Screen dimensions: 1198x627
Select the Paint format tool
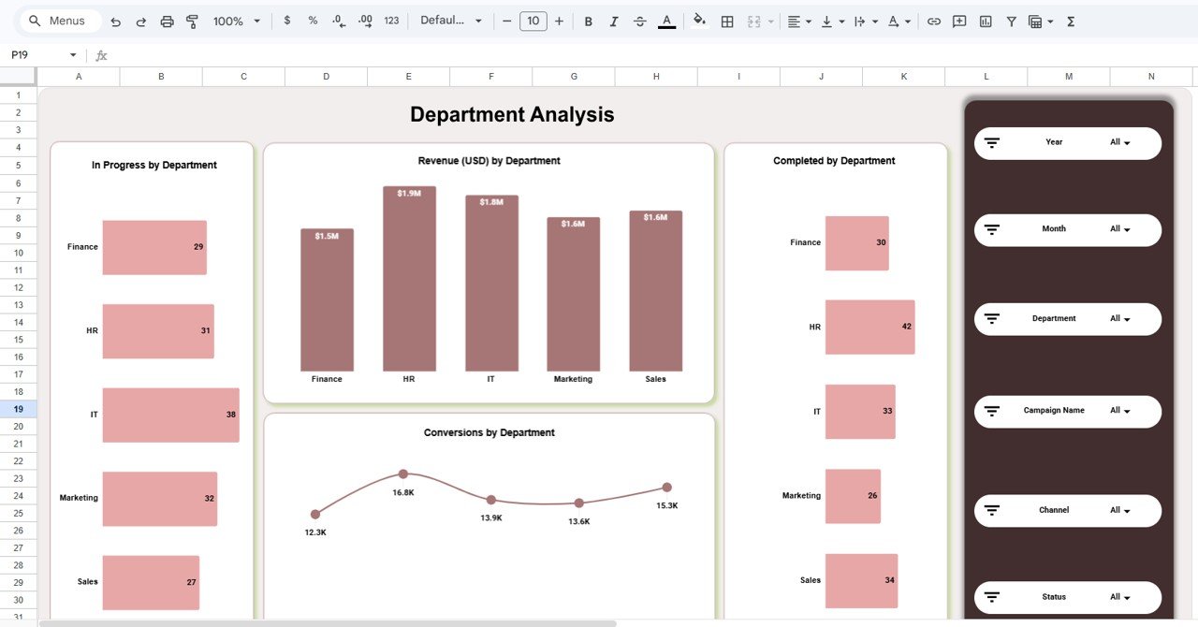pos(192,20)
